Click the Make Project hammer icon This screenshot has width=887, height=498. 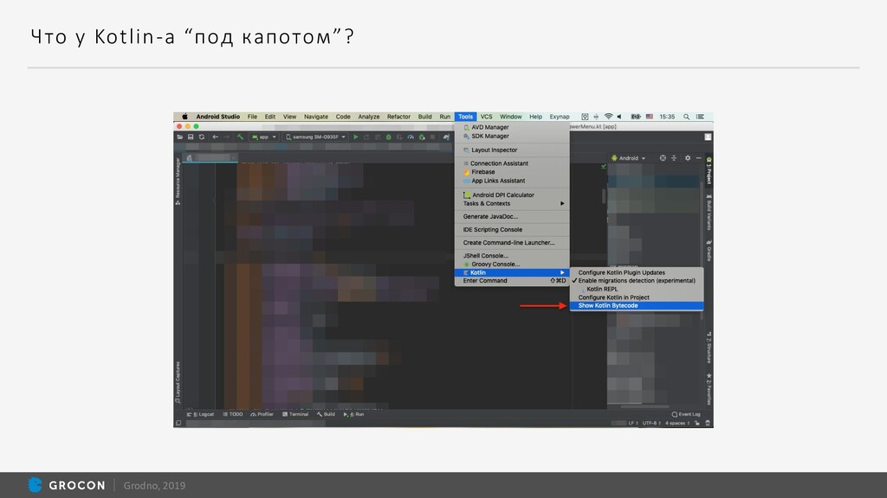[x=240, y=137]
